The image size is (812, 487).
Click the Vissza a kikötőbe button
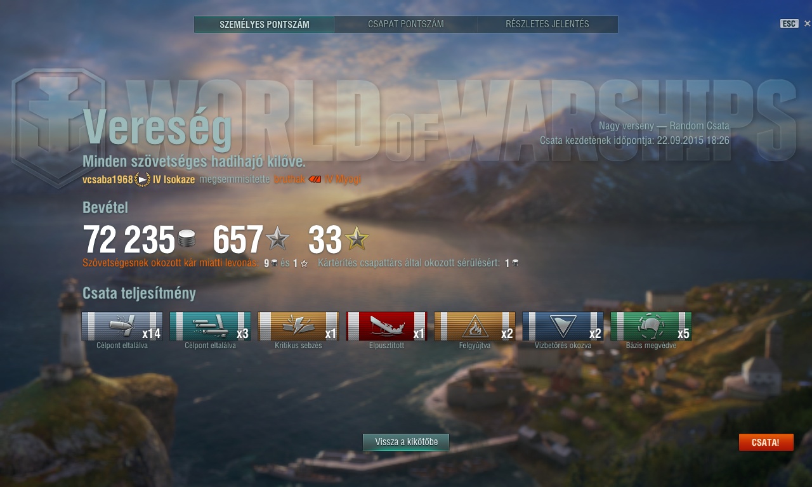coord(406,442)
